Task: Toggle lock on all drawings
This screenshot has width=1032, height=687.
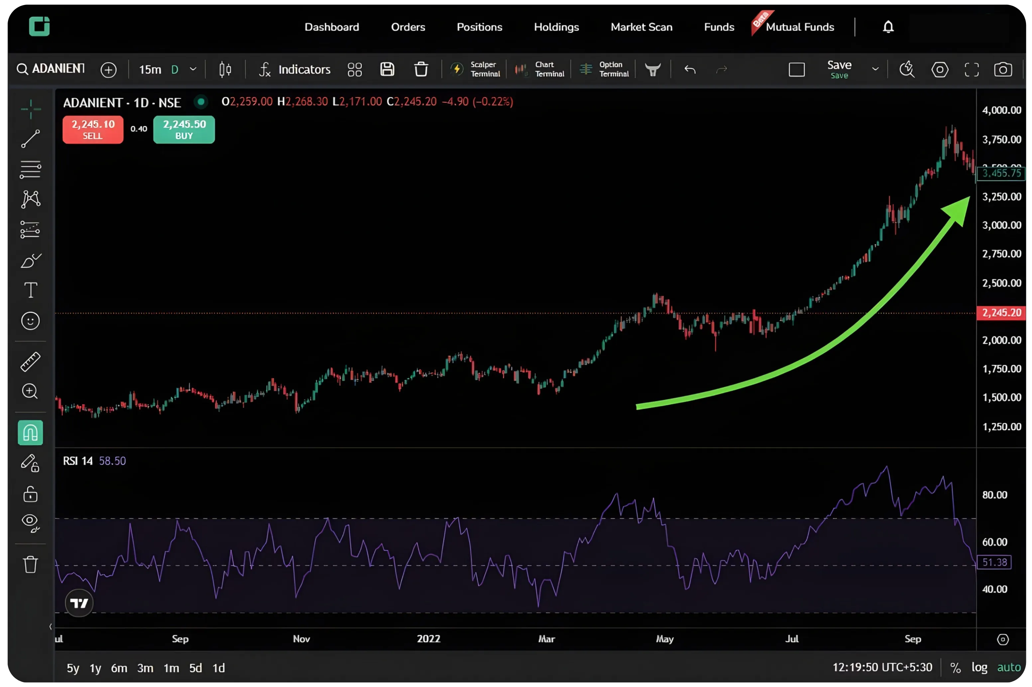Action: [x=30, y=494]
